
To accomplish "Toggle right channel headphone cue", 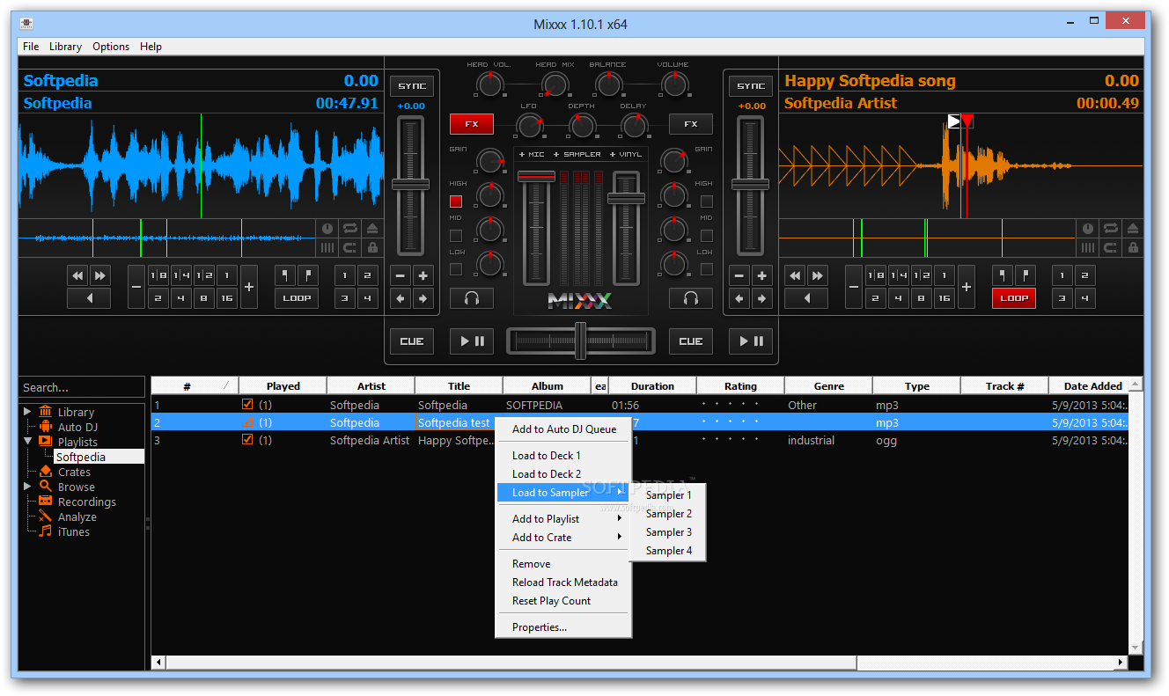I will click(x=691, y=298).
